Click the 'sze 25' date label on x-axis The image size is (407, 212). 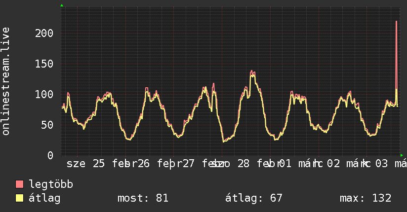(85, 164)
